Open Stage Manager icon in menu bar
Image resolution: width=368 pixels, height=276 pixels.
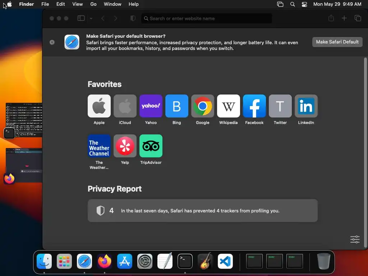coord(280,4)
